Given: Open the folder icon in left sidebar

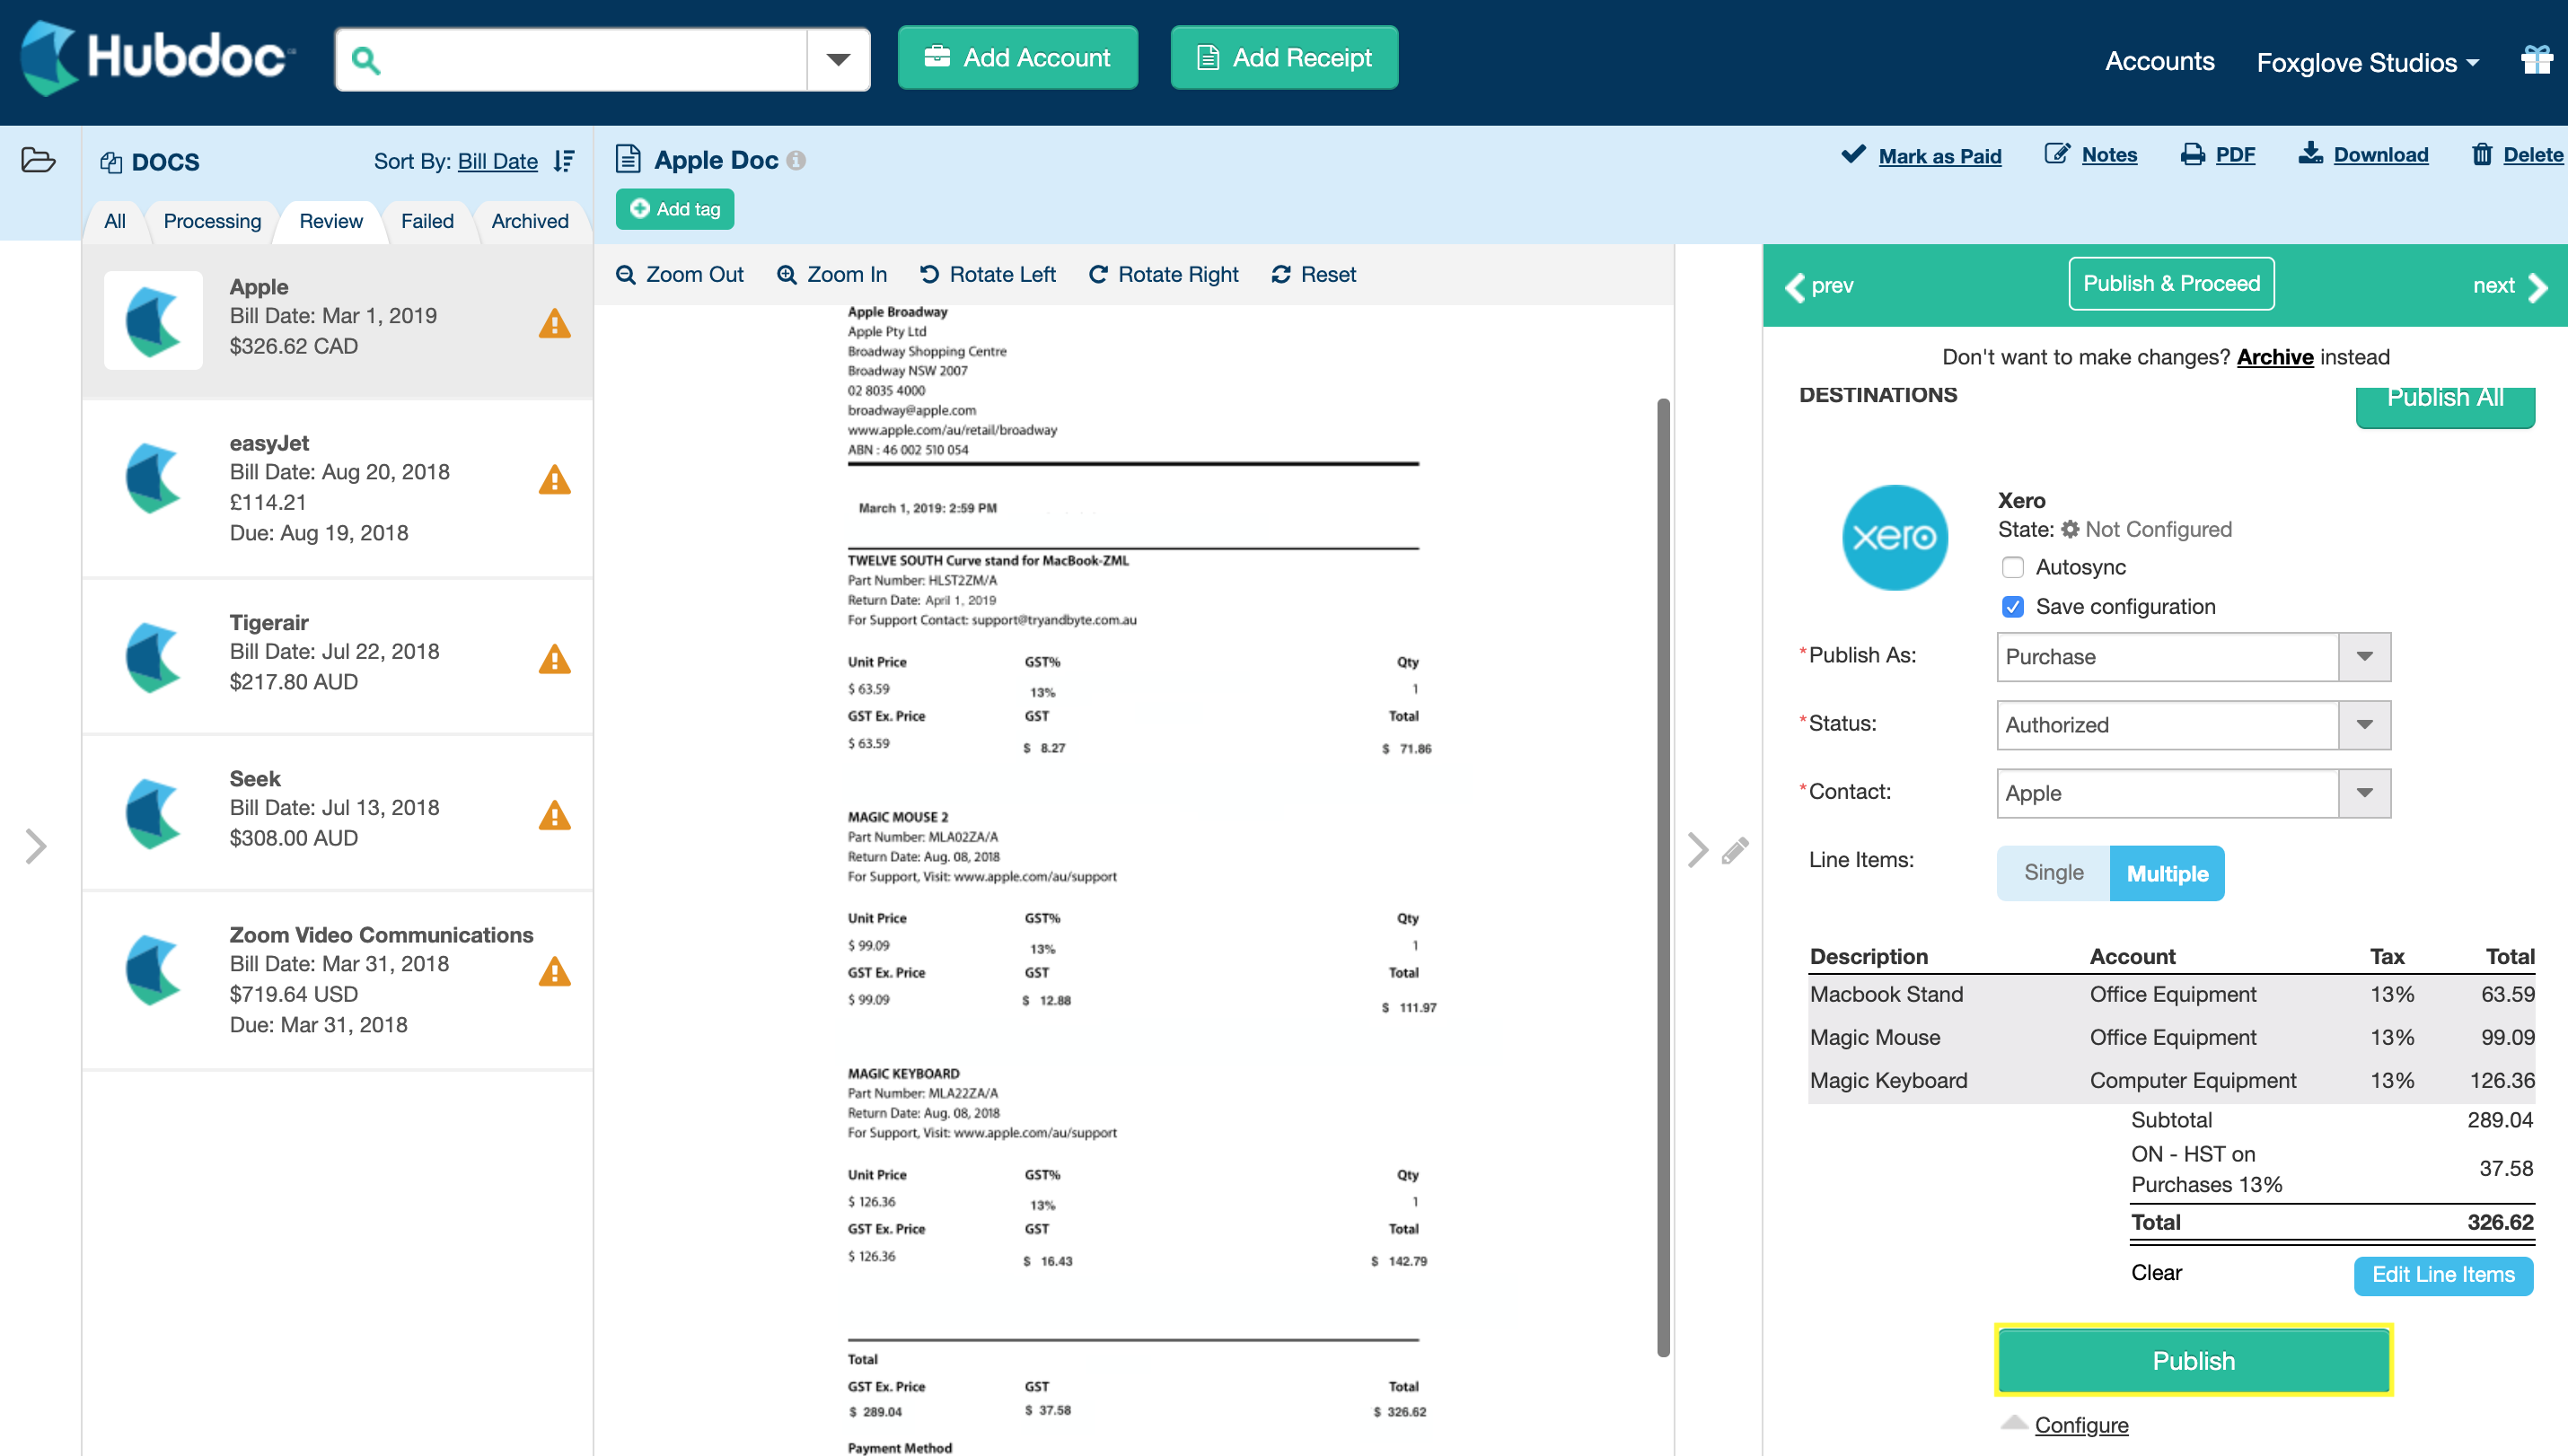Looking at the screenshot, I should tap(38, 160).
